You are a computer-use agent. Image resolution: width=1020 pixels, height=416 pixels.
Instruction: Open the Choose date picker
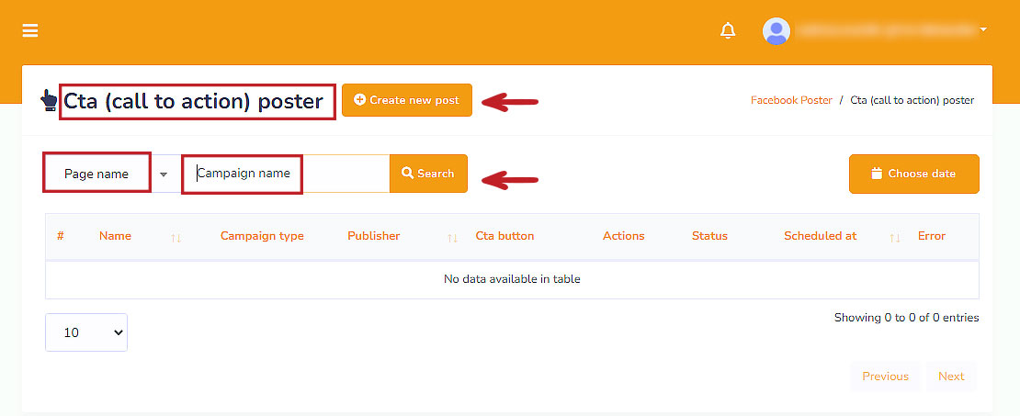pos(913,174)
